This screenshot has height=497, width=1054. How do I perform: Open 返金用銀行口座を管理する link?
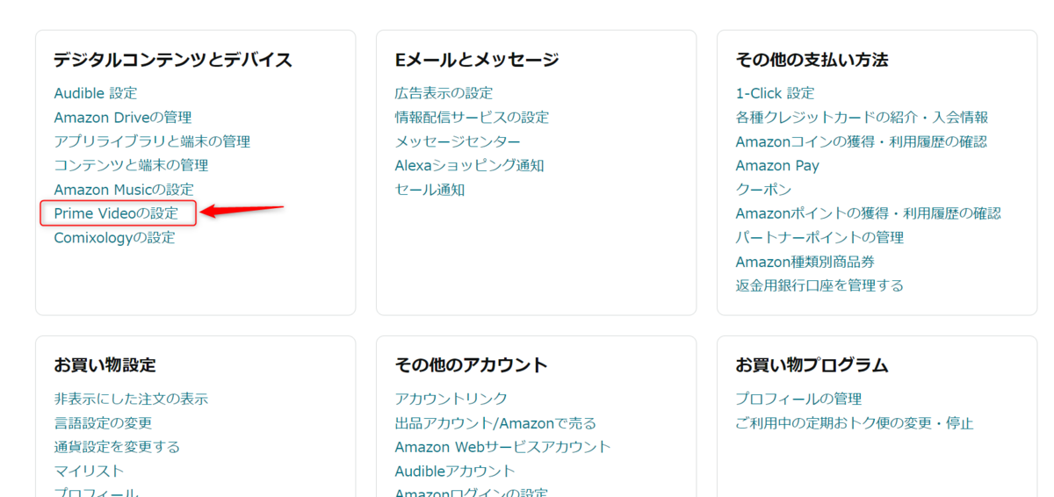[x=819, y=285]
